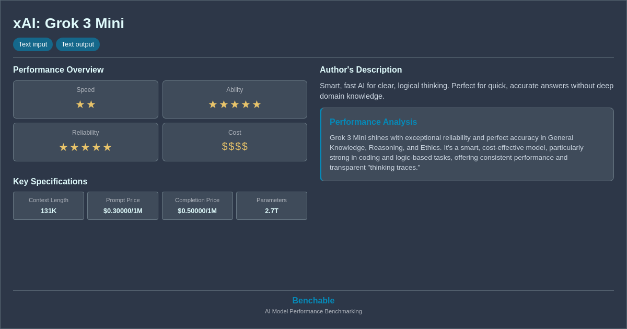Click the Cost rating card
627x329 pixels.
(235, 142)
